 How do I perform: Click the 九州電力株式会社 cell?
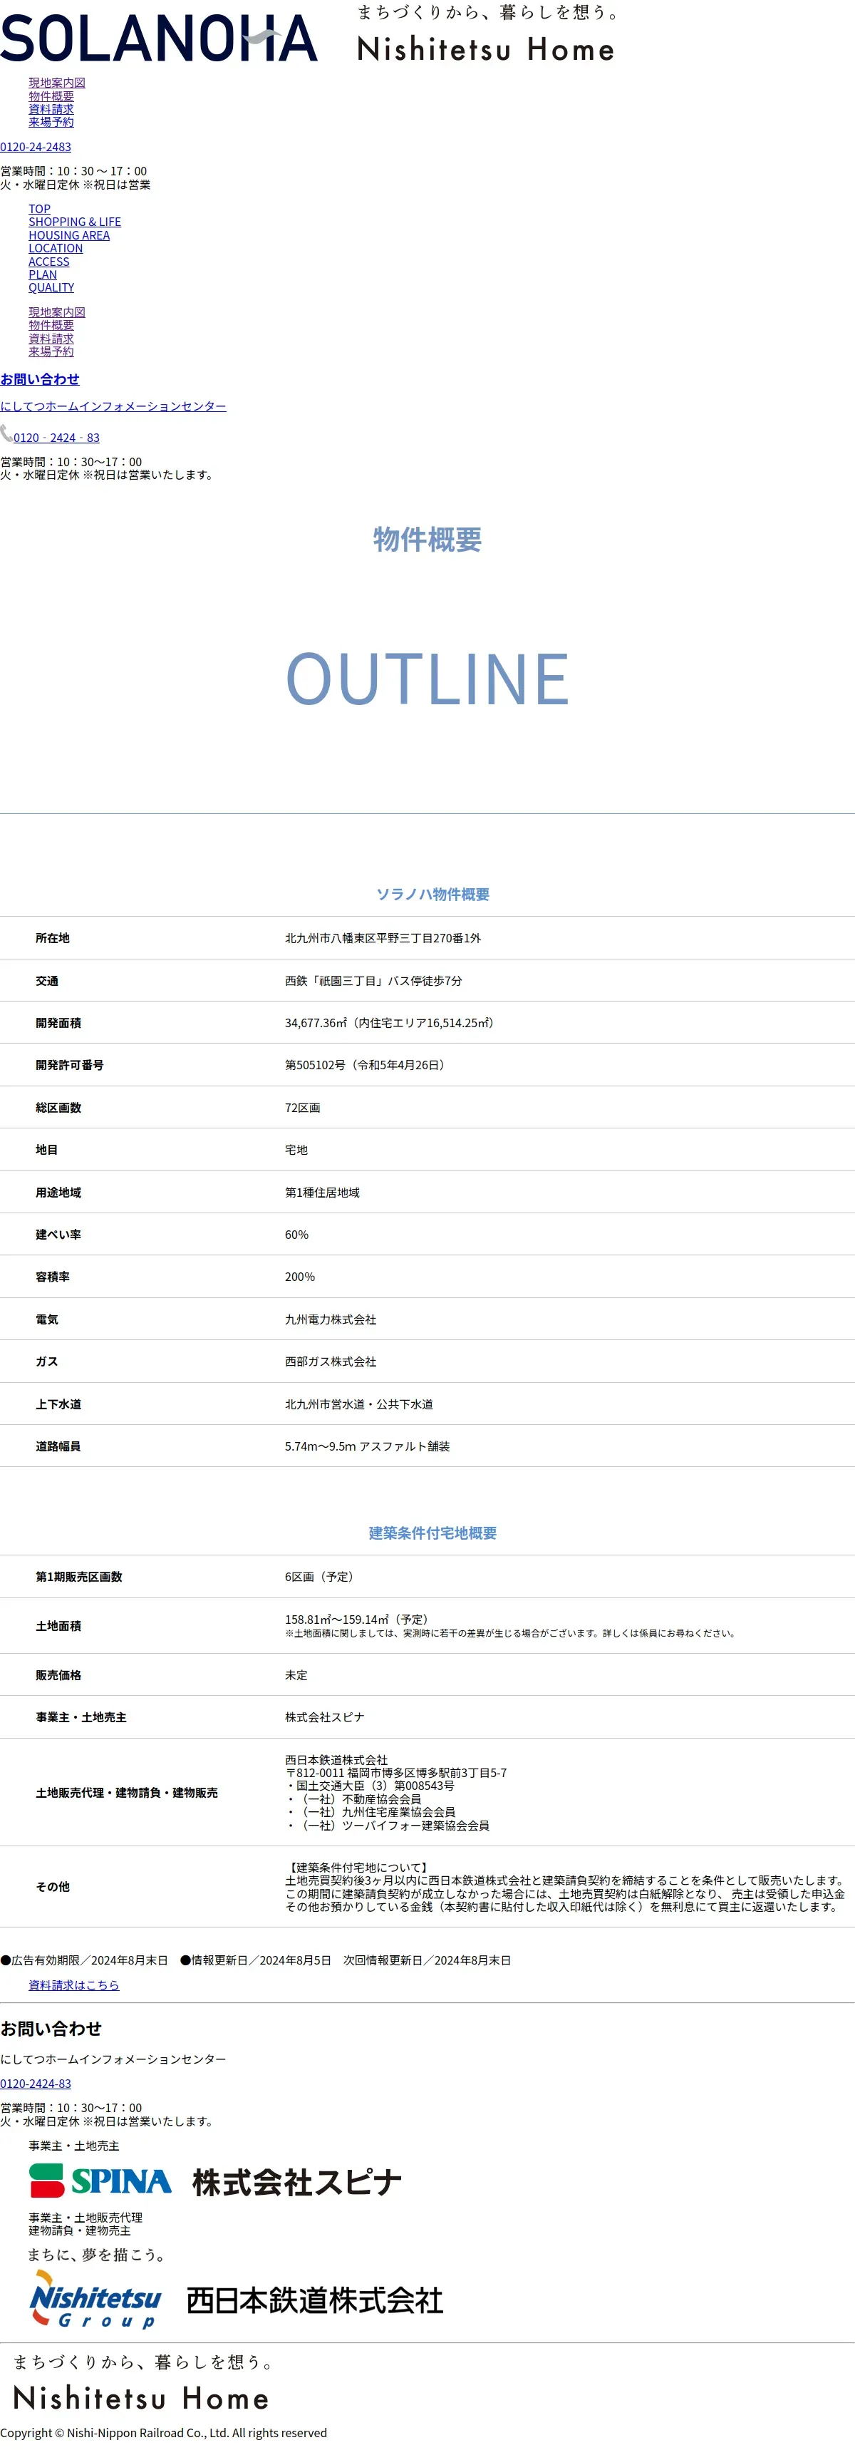(x=331, y=1319)
